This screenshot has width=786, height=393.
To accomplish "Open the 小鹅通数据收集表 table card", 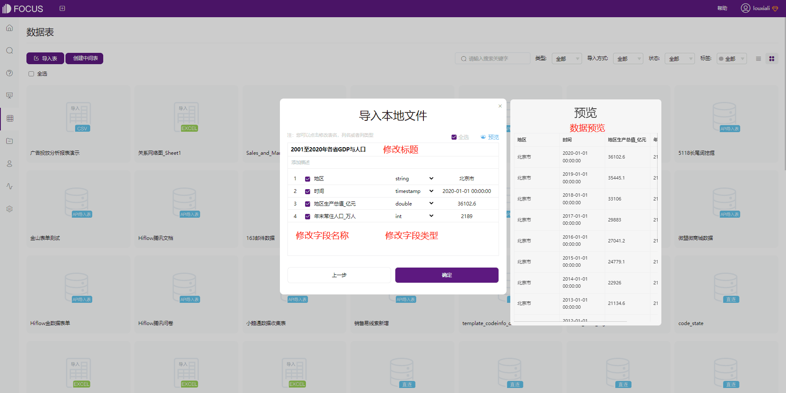I will click(294, 295).
